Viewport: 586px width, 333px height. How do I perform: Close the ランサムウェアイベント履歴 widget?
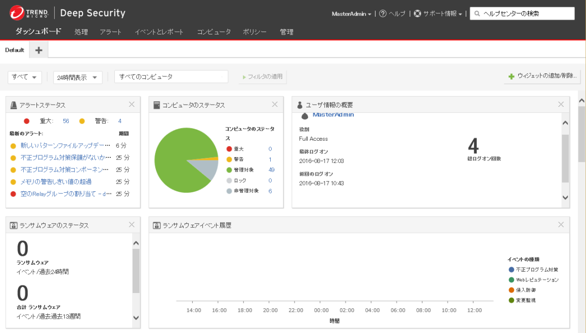[561, 225]
